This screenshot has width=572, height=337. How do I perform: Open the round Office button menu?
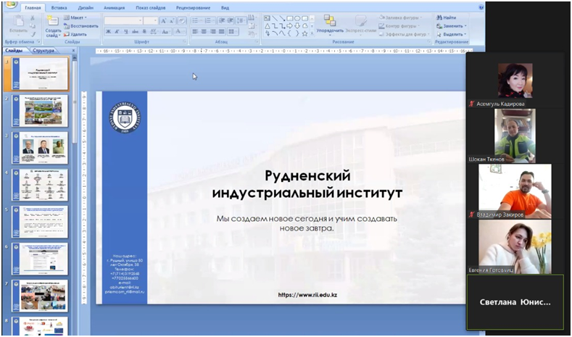[11, 4]
